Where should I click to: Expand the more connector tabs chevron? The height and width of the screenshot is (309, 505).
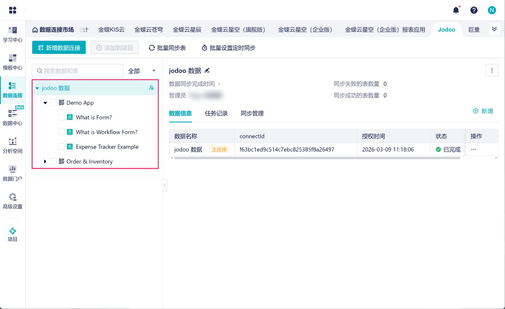click(x=494, y=29)
